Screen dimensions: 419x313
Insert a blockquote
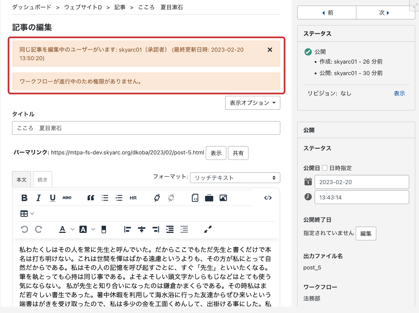[x=90, y=198]
